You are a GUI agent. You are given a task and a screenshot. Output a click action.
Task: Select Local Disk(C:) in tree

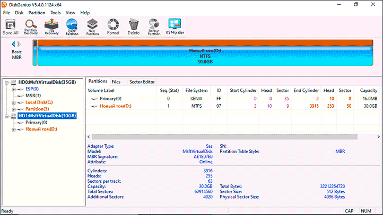coord(39,102)
